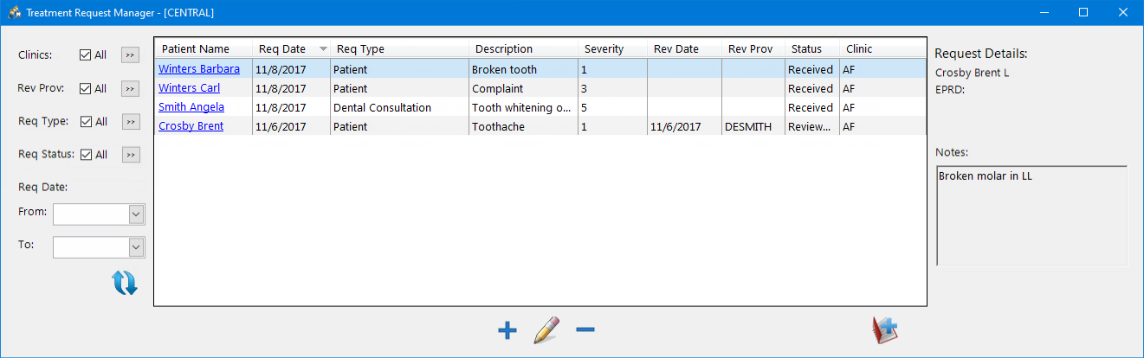The height and width of the screenshot is (358, 1144).
Task: Click the Severity column header
Action: point(604,49)
